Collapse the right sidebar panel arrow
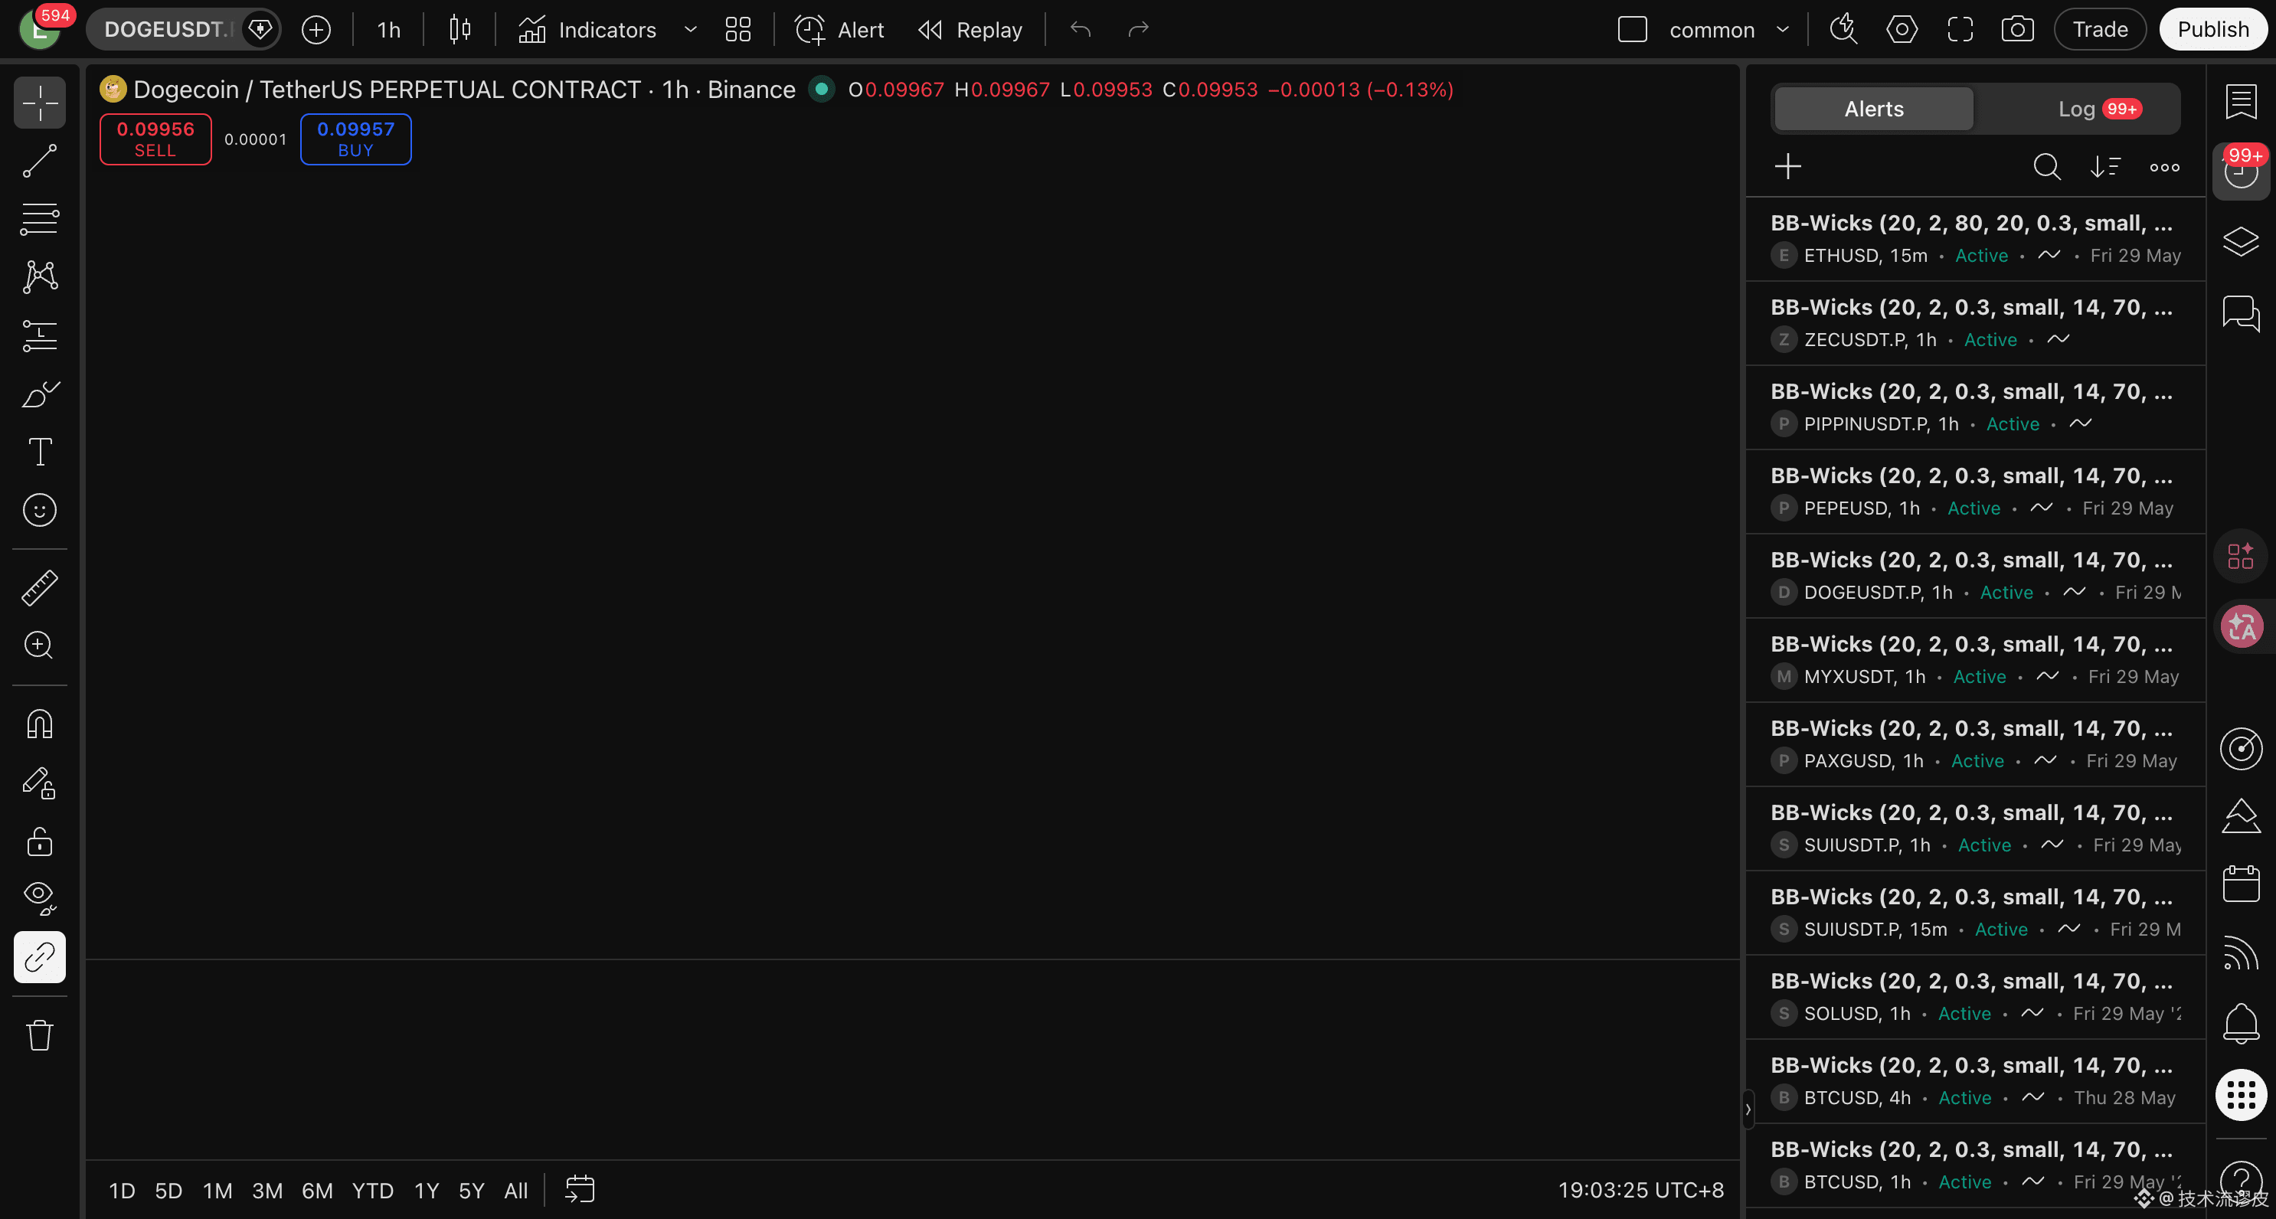 (x=1748, y=1110)
